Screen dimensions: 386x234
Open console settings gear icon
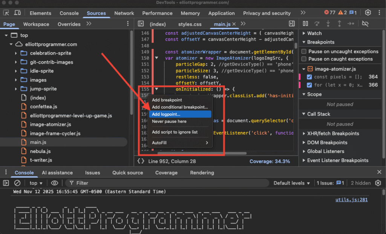(x=378, y=183)
